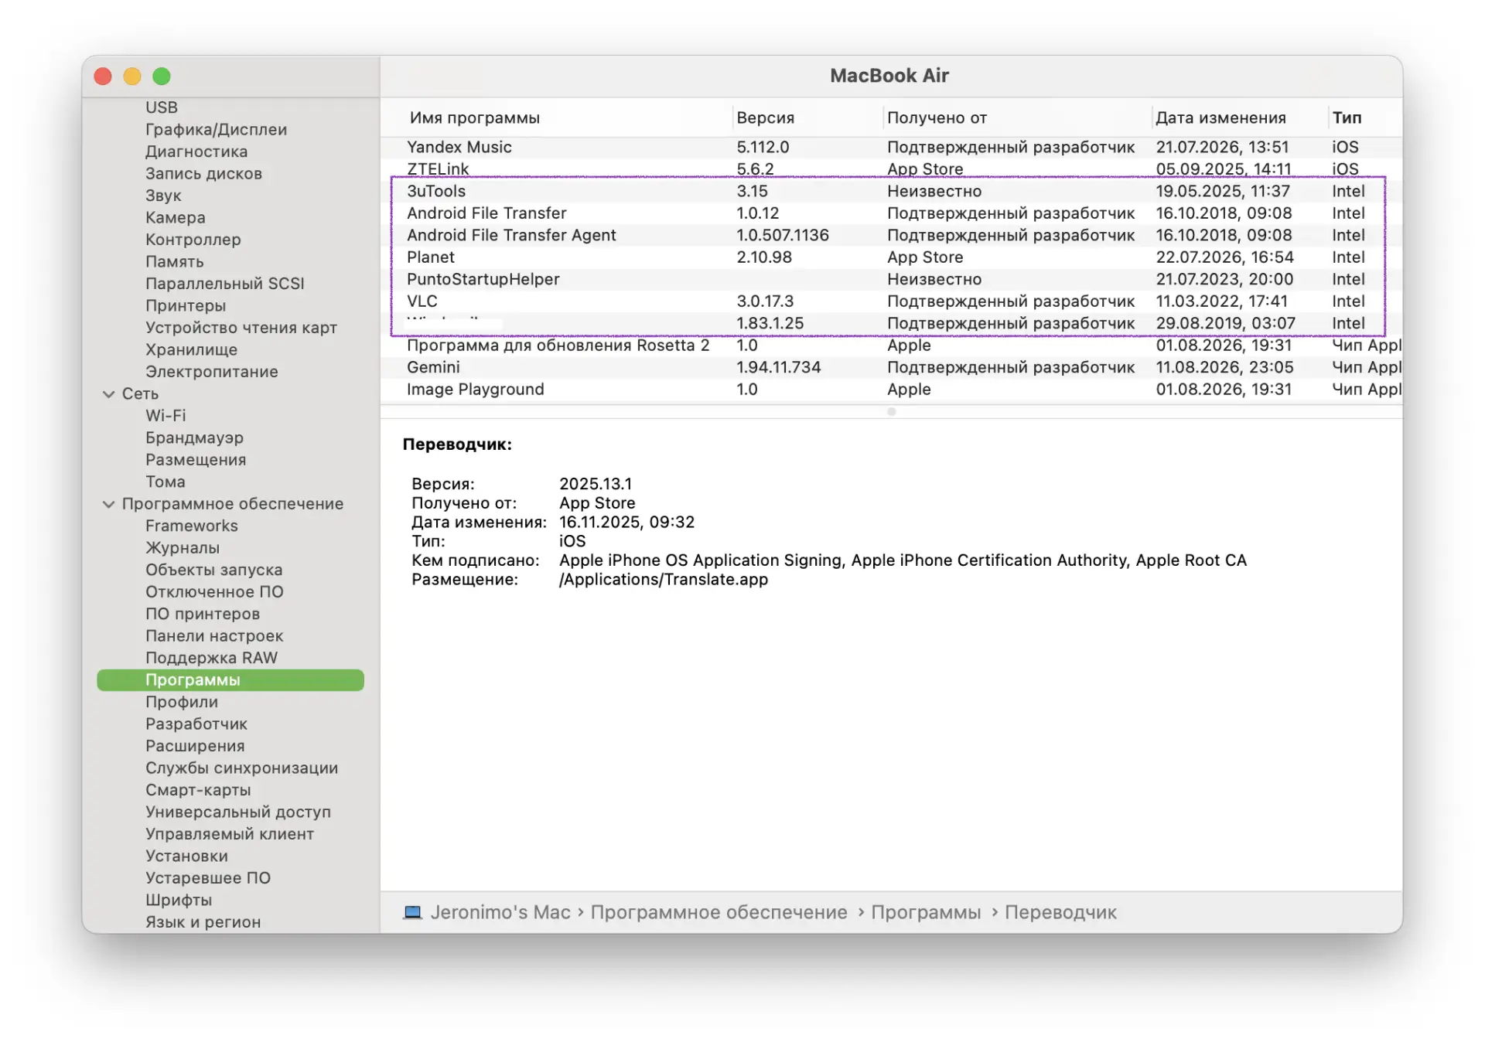Select the Gemini application row
Screen dimensions: 1485x1042
click(891, 367)
